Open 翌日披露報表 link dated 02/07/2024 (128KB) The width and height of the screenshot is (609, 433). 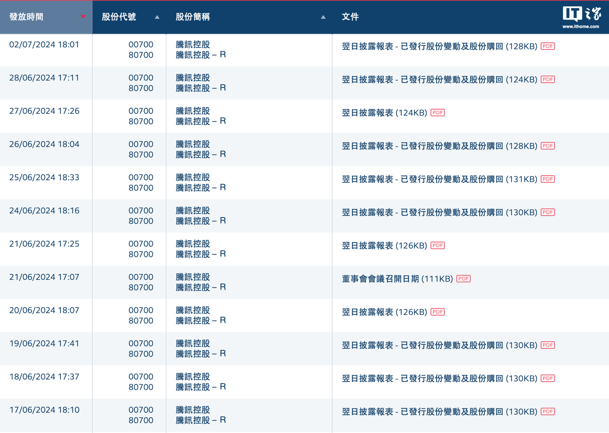click(x=439, y=47)
